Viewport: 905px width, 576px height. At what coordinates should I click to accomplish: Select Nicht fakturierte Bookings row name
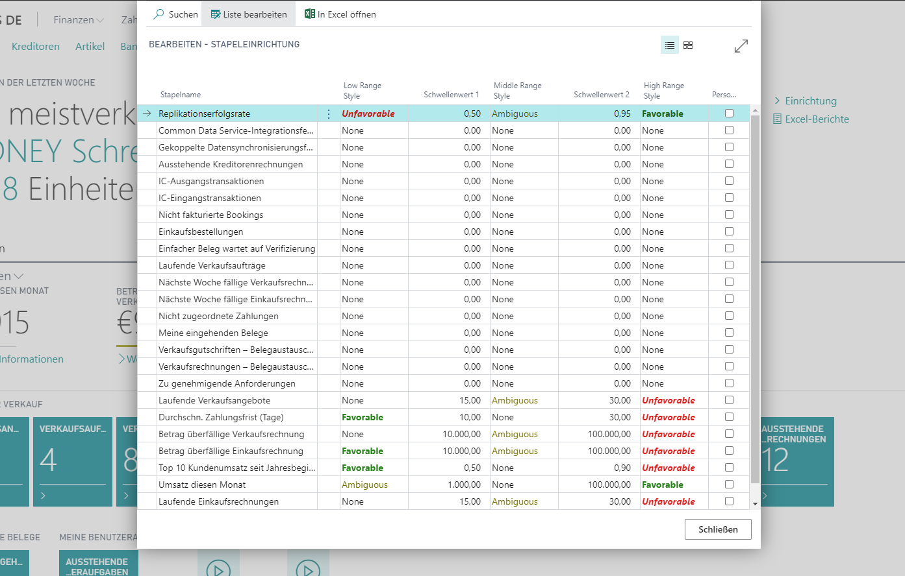coord(211,215)
